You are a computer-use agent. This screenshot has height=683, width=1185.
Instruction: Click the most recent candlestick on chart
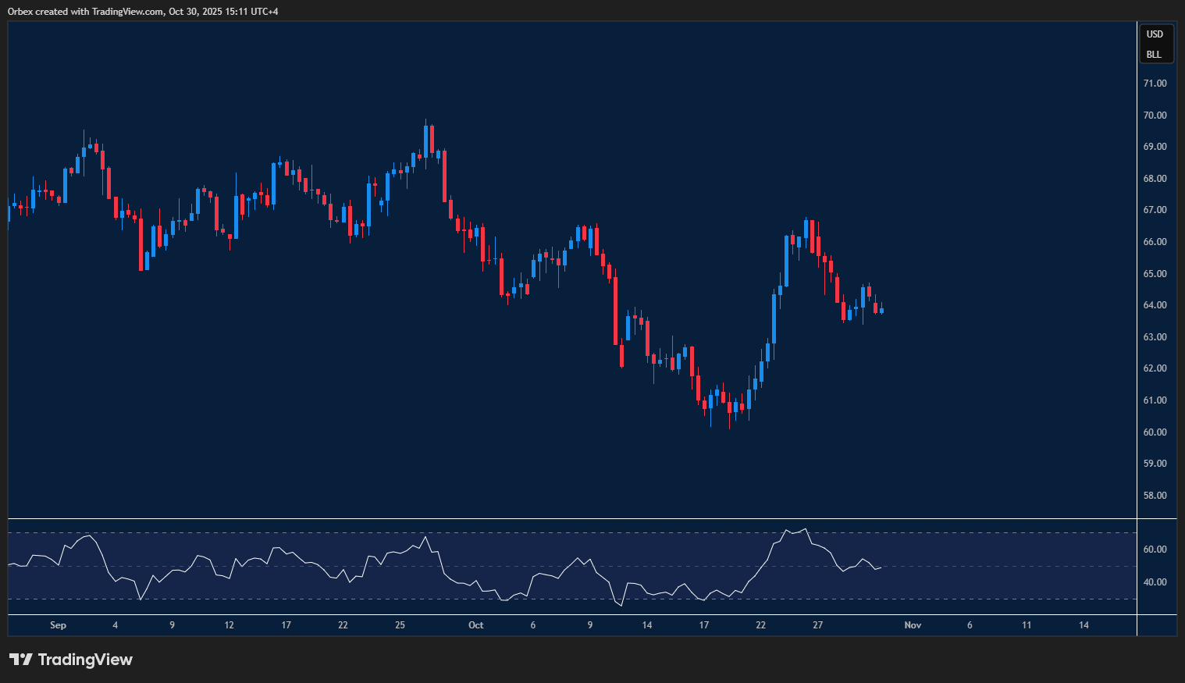[x=881, y=311]
